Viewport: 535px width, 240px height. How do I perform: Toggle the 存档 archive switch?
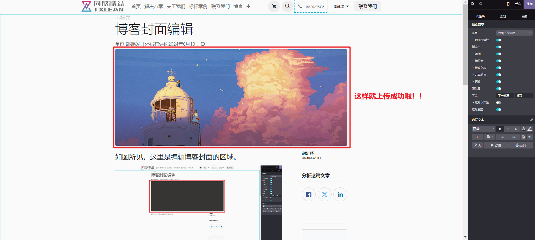[x=499, y=54]
